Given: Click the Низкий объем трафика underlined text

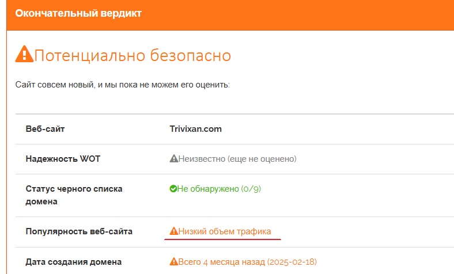Looking at the screenshot, I should point(225,231).
